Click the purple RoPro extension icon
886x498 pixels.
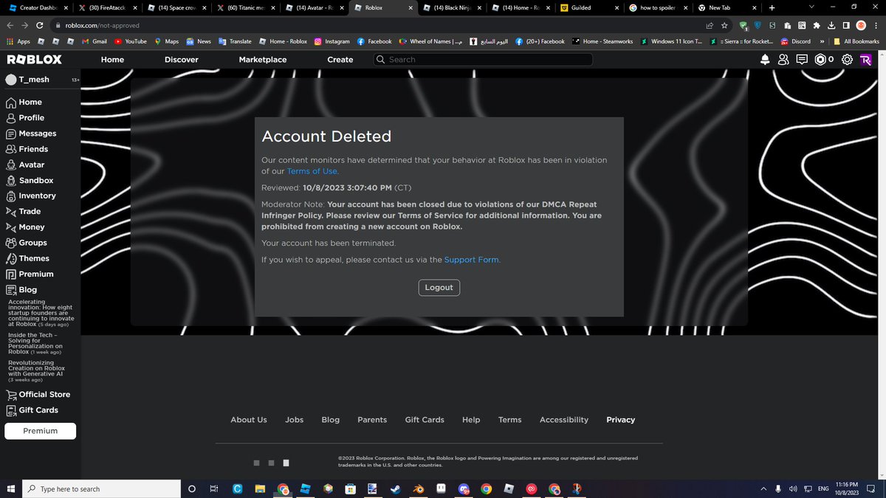pos(865,60)
